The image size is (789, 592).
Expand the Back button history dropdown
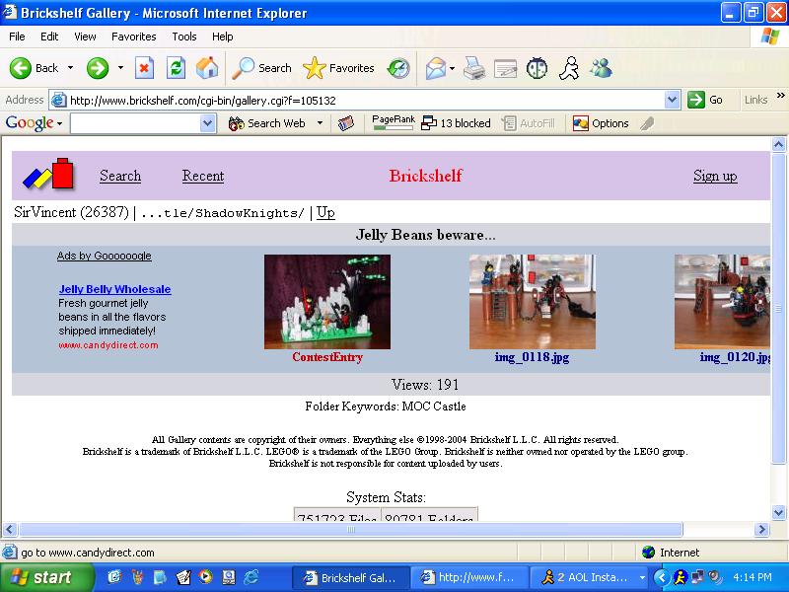pos(70,68)
